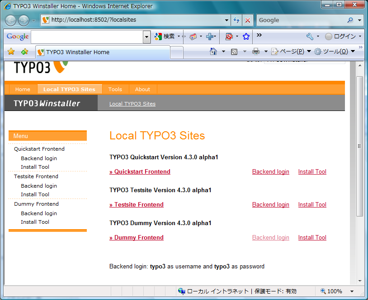Open the Google toolbar search box dropdown
This screenshot has height=300, width=368.
(x=146, y=37)
